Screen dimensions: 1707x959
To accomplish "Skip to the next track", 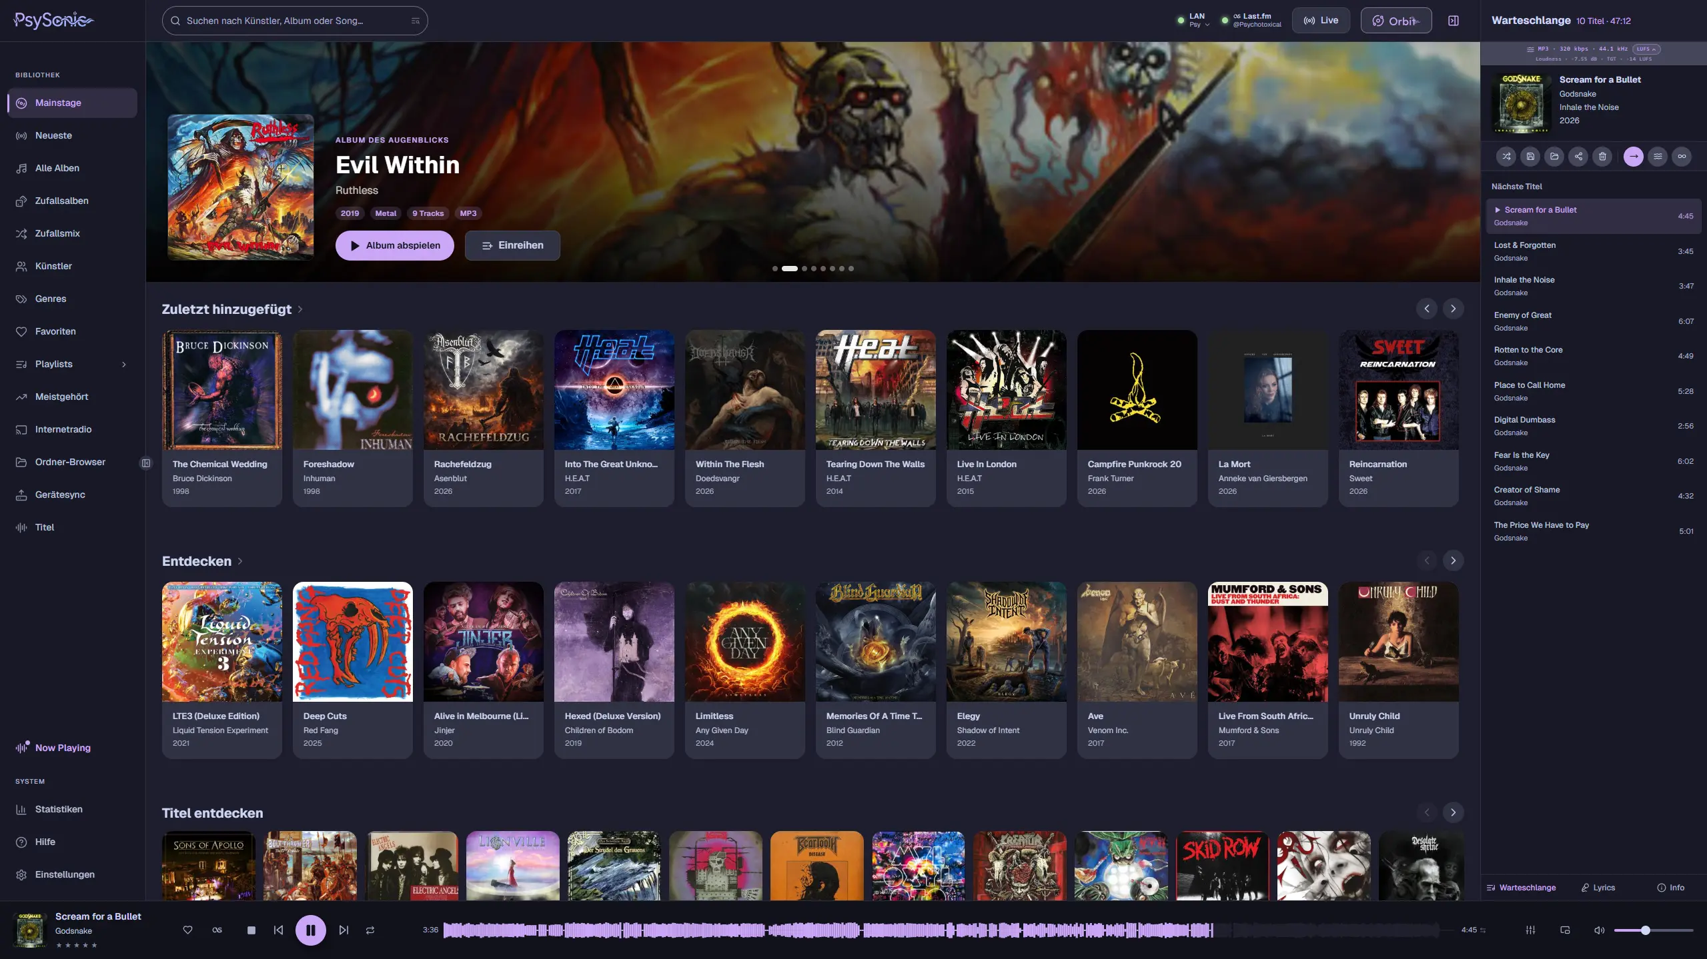I will pos(344,930).
